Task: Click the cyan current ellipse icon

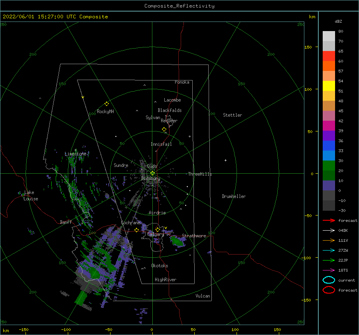Action: [x=329, y=280]
